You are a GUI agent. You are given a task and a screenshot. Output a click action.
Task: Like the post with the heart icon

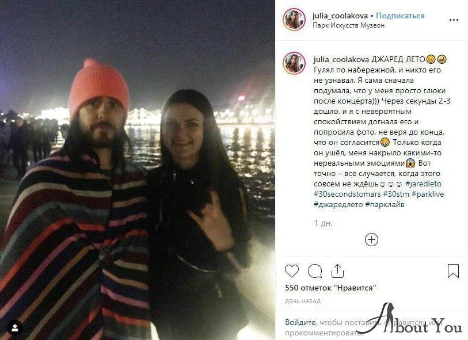[x=292, y=271]
